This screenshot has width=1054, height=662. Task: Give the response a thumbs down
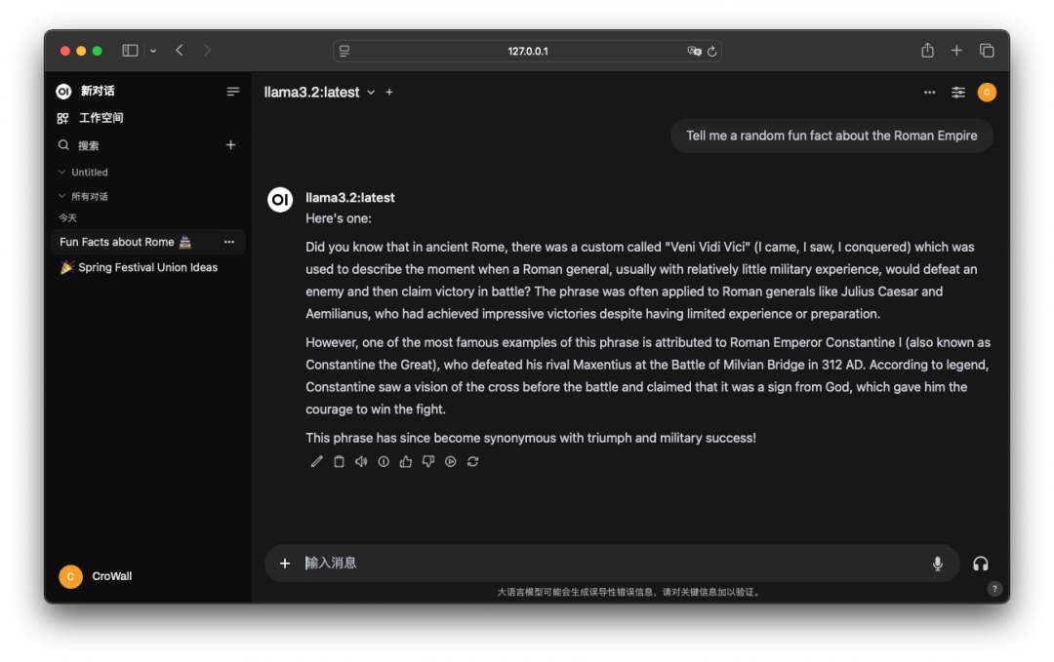(428, 461)
